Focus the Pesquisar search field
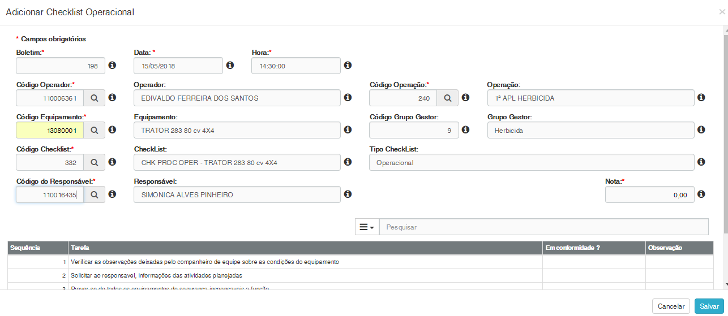The width and height of the screenshot is (728, 316). (543, 227)
